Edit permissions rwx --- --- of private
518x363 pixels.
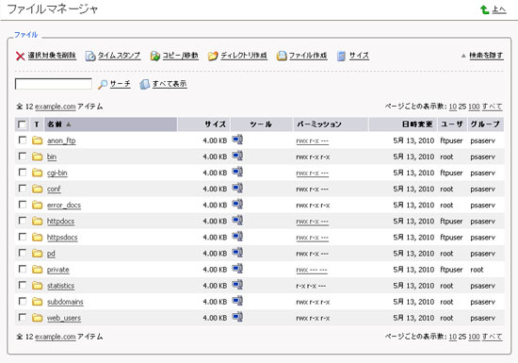(312, 270)
